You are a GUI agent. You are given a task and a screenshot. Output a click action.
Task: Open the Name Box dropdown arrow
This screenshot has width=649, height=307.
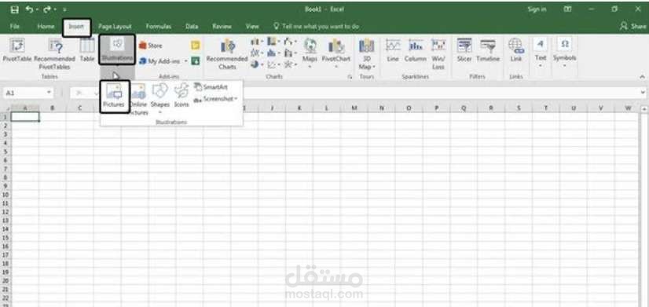pyautogui.click(x=49, y=93)
